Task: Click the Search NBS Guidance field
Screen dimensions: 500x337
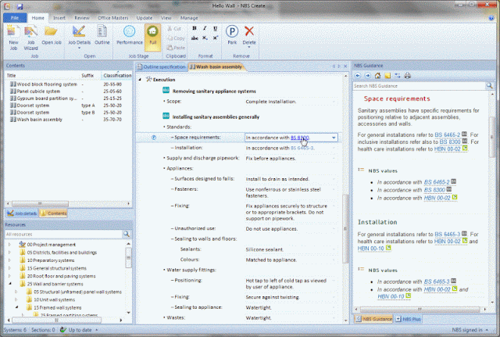Action: [419, 86]
